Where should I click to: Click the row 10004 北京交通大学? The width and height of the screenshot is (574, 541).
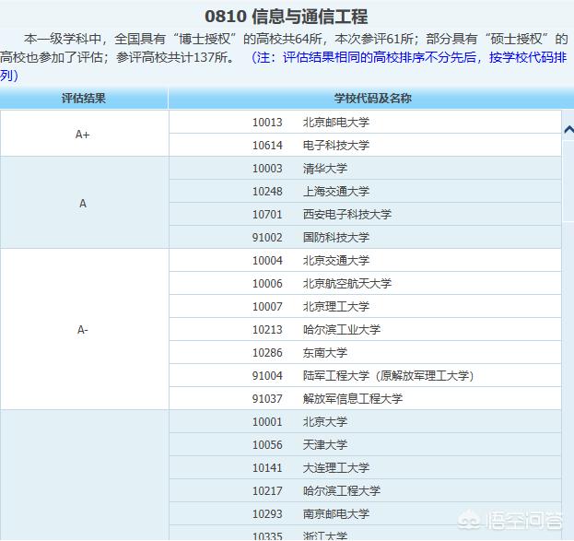click(365, 261)
